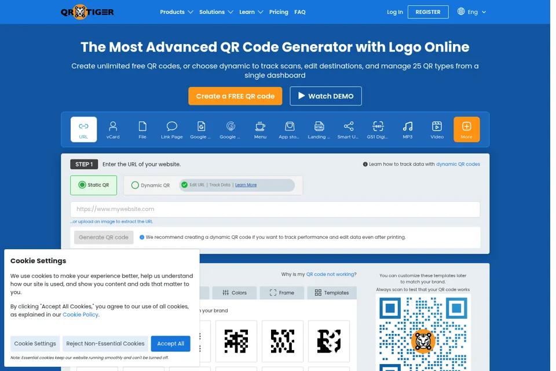This screenshot has width=556, height=371.
Task: Pick the File QR type icon
Action: click(x=142, y=129)
